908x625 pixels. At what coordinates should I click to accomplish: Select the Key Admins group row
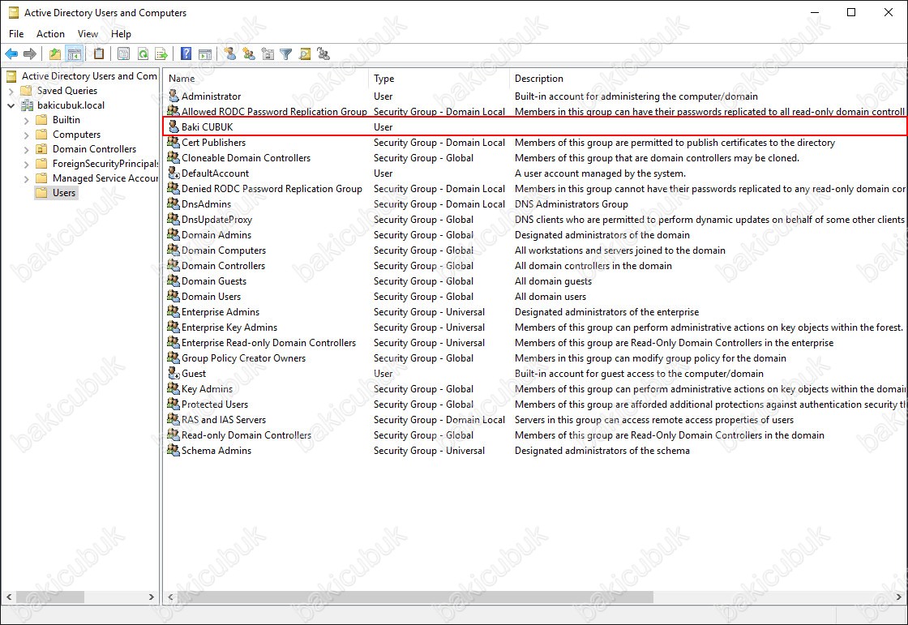(535, 388)
